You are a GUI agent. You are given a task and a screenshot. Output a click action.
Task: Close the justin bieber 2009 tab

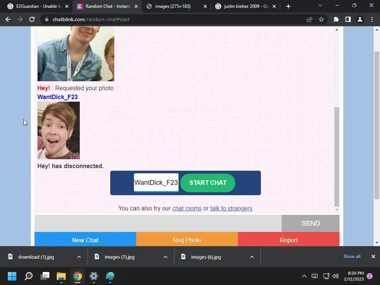point(274,6)
